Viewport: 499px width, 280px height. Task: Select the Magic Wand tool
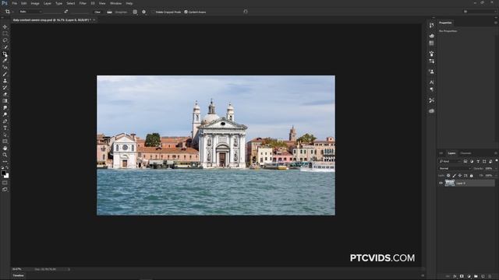5,47
